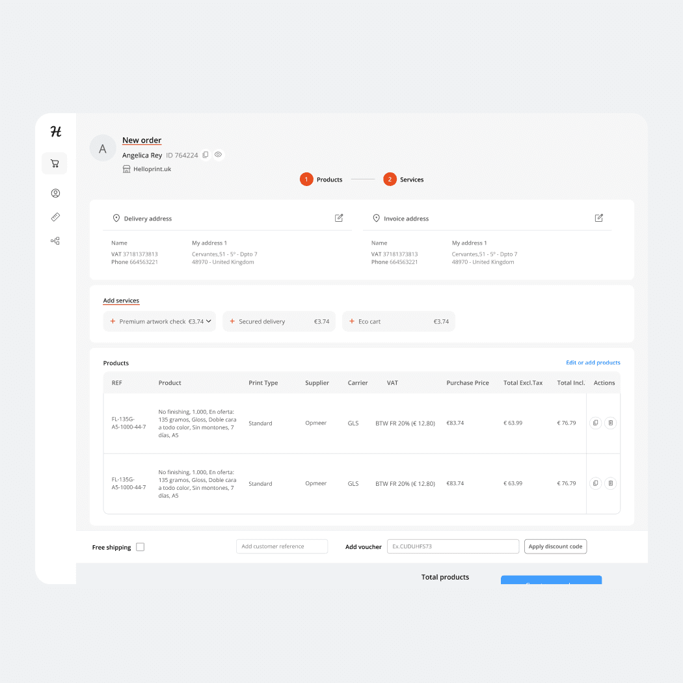Enable the Free shipping checkbox
Screen dimensions: 683x683
(x=140, y=547)
